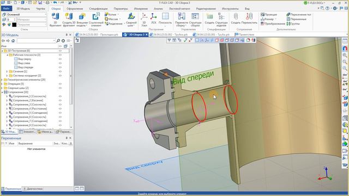Click the black color swatch in Стиль

pyautogui.click(x=14, y=24)
